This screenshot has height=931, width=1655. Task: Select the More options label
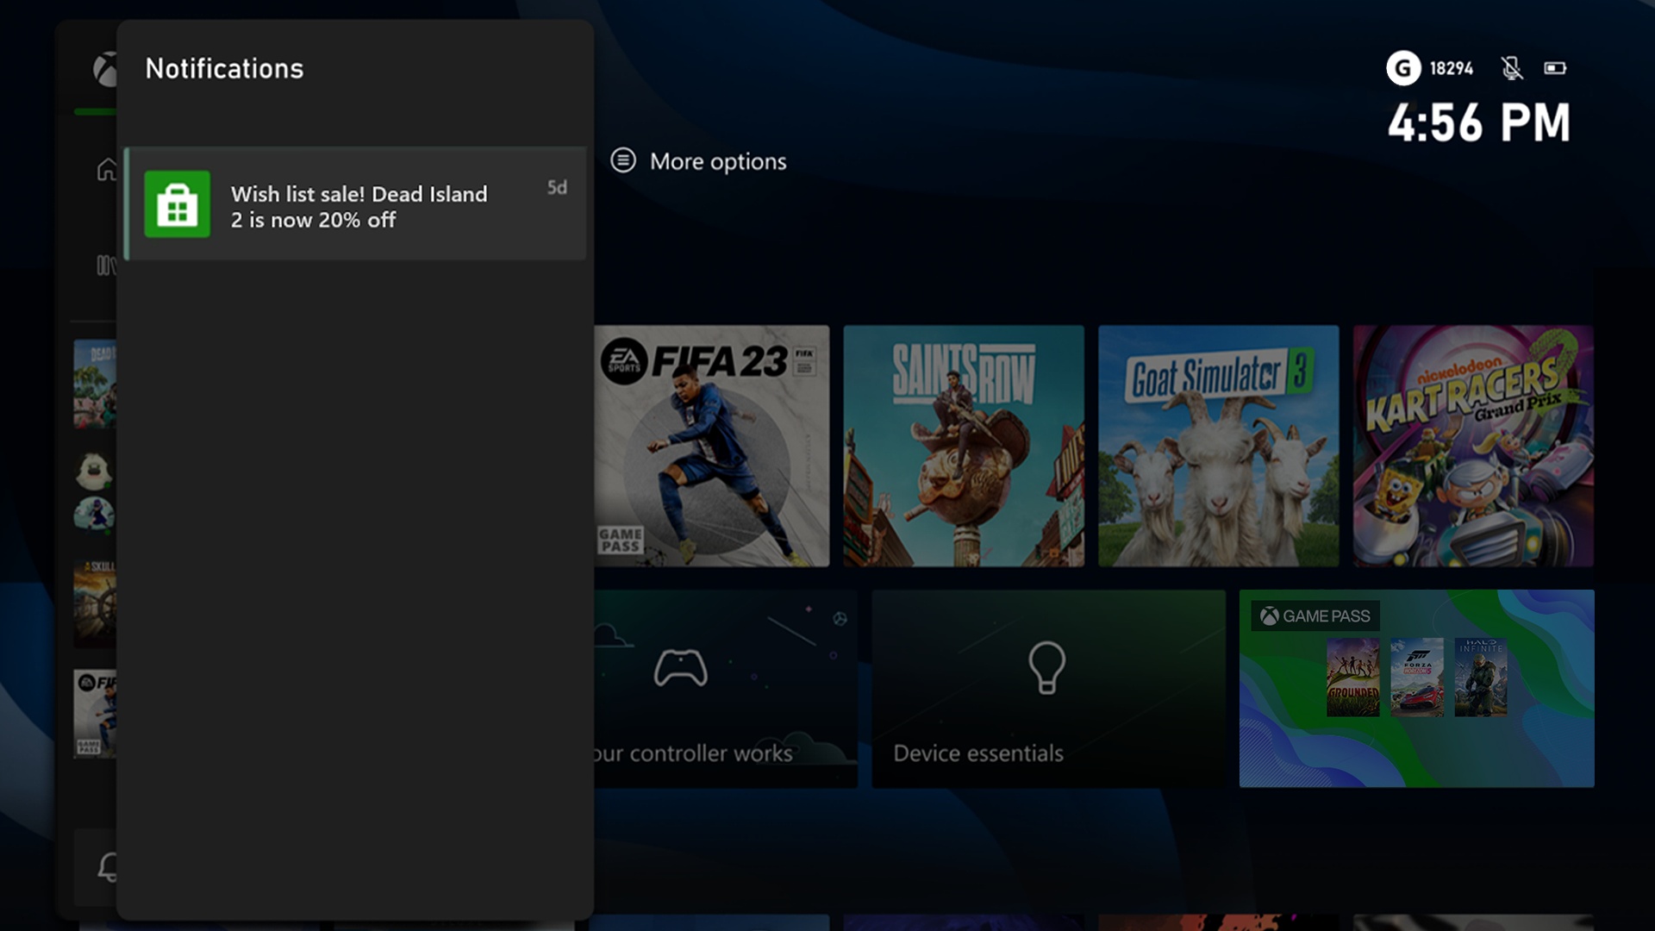tap(717, 161)
